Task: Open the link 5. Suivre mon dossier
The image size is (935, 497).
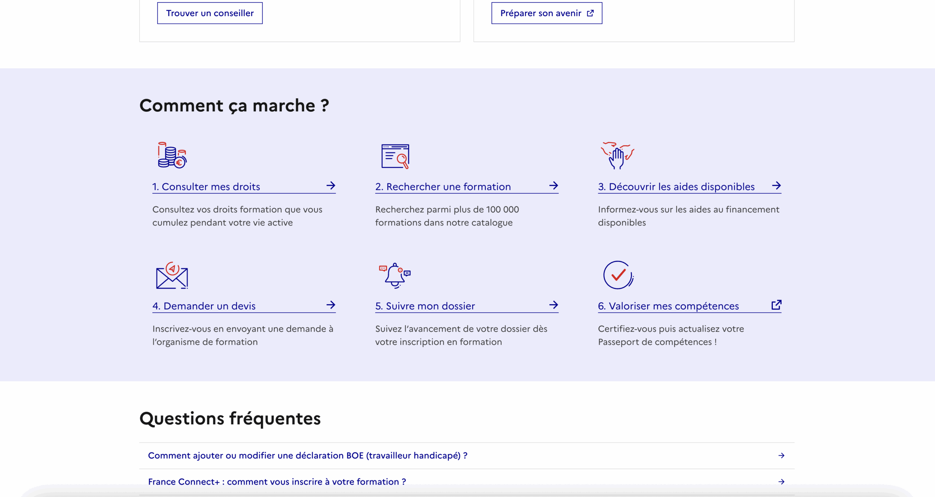Action: pyautogui.click(x=425, y=306)
